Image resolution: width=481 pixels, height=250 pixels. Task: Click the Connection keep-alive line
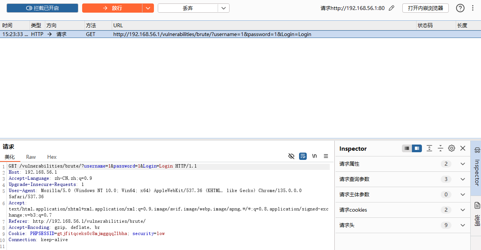coord(38,240)
